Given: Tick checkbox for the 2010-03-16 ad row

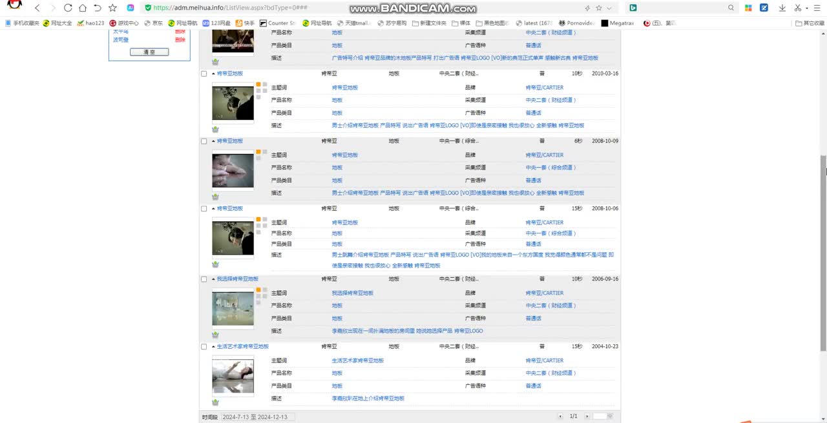Looking at the screenshot, I should point(204,74).
